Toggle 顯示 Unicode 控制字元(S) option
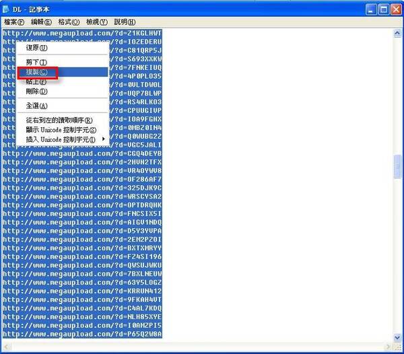 (x=63, y=130)
